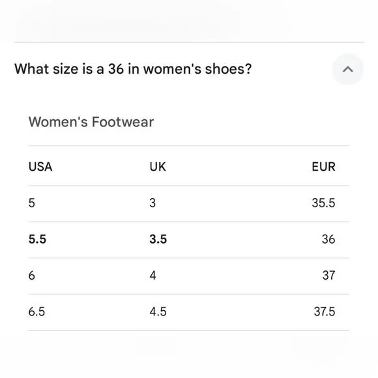Select the EUR 35.5 cell
The width and height of the screenshot is (378, 378).
point(323,203)
